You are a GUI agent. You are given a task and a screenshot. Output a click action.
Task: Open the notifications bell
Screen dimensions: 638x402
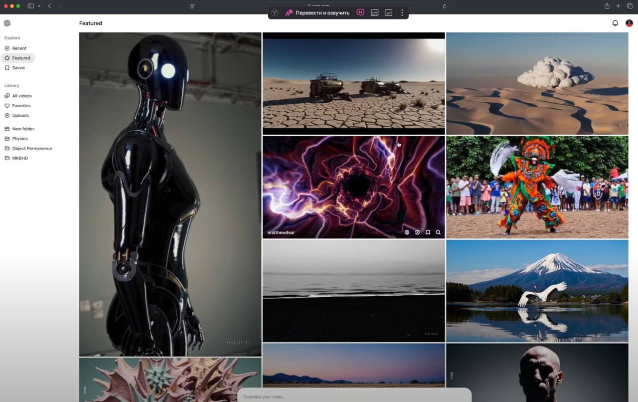pos(615,23)
